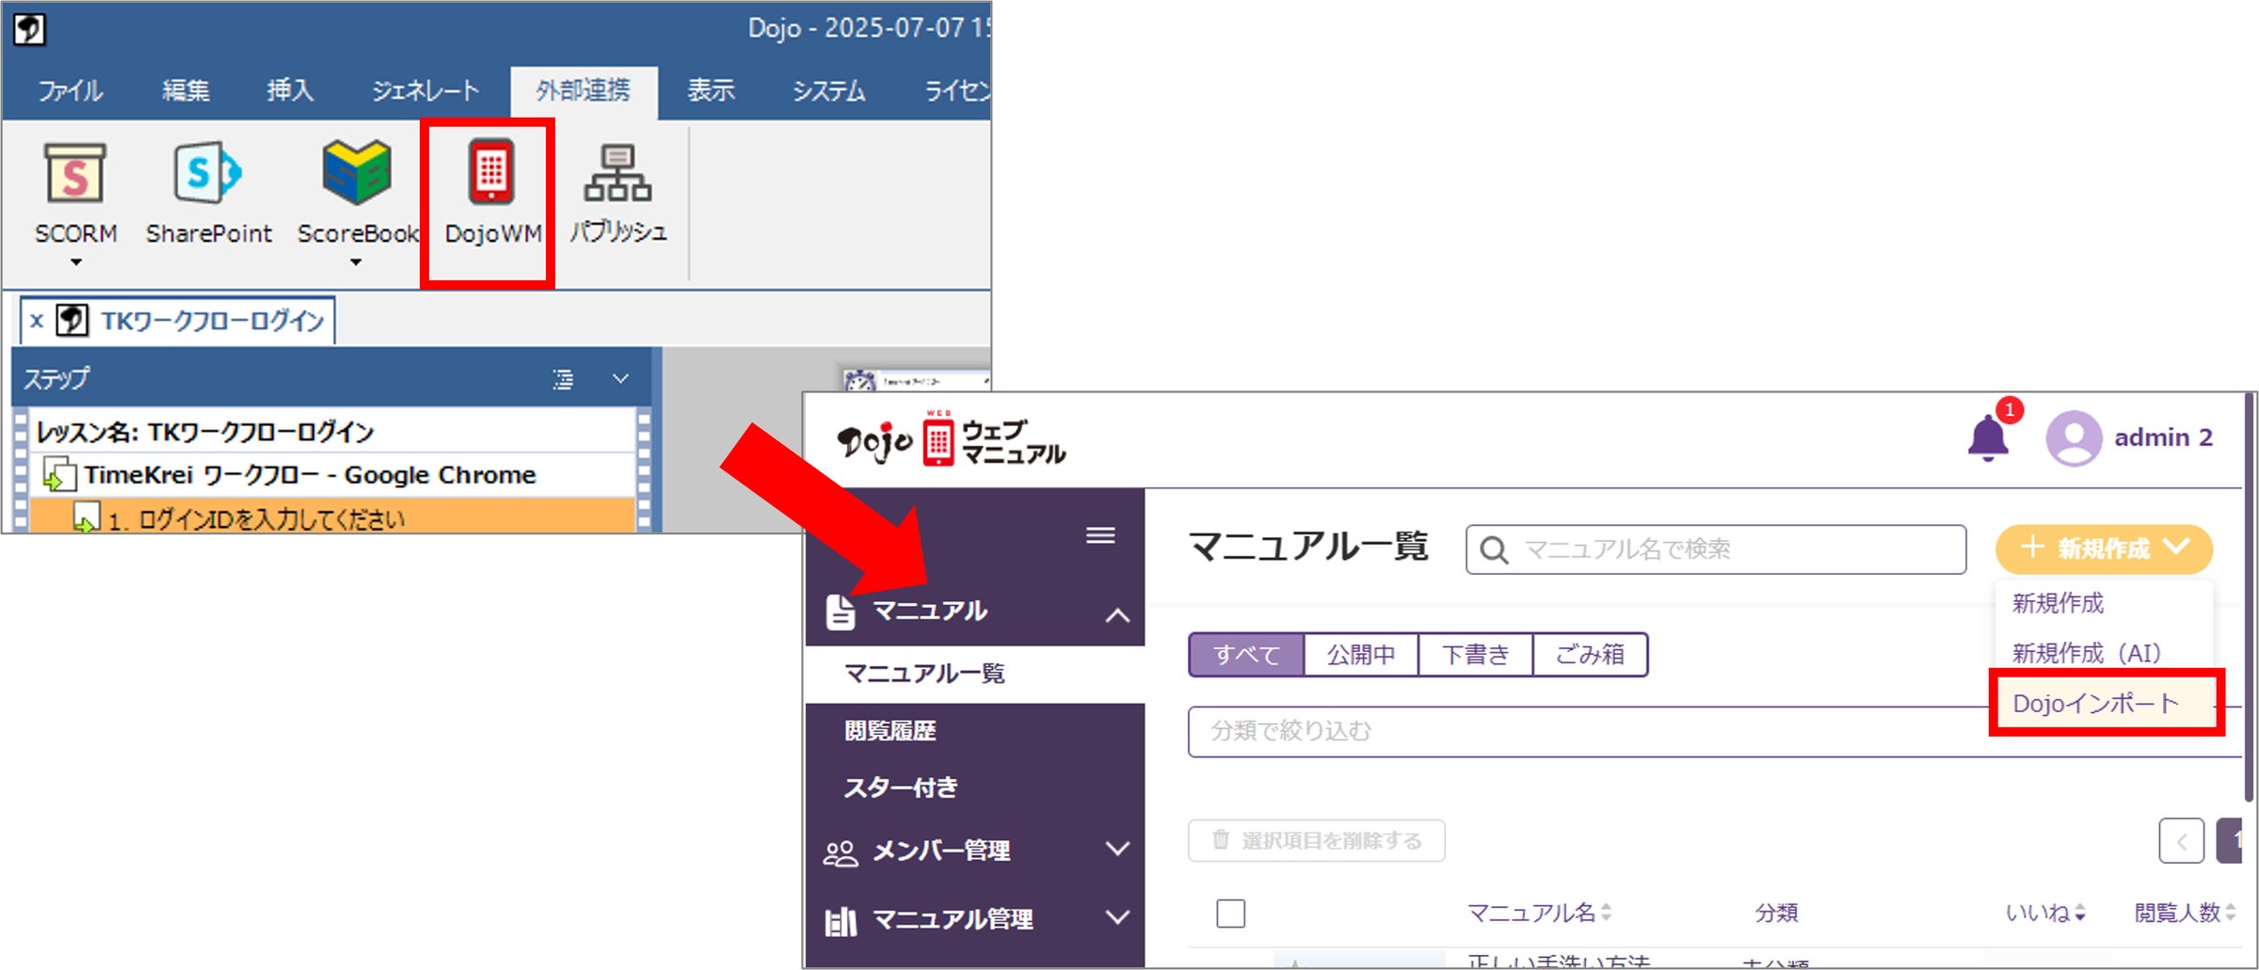Viewport: 2259px width, 970px height.
Task: Toggle the select-all checkbox in manual list
Action: [1230, 913]
